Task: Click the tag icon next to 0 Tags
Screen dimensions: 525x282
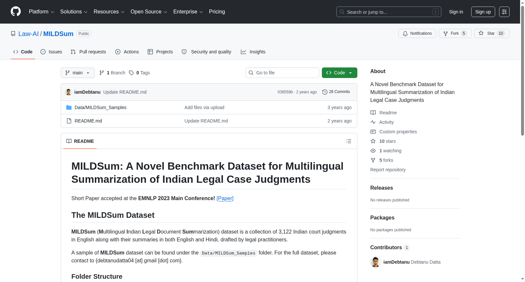Action: (x=131, y=73)
